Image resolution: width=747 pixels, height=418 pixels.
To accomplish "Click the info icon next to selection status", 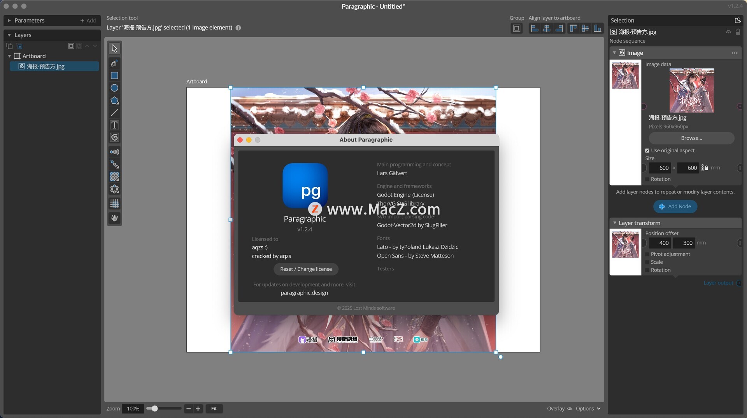I will pos(238,28).
